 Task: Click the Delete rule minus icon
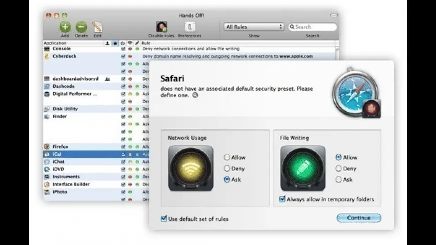[x=81, y=27]
